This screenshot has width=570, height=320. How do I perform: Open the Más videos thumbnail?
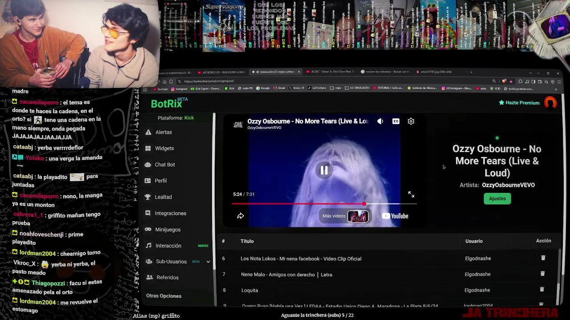358,216
